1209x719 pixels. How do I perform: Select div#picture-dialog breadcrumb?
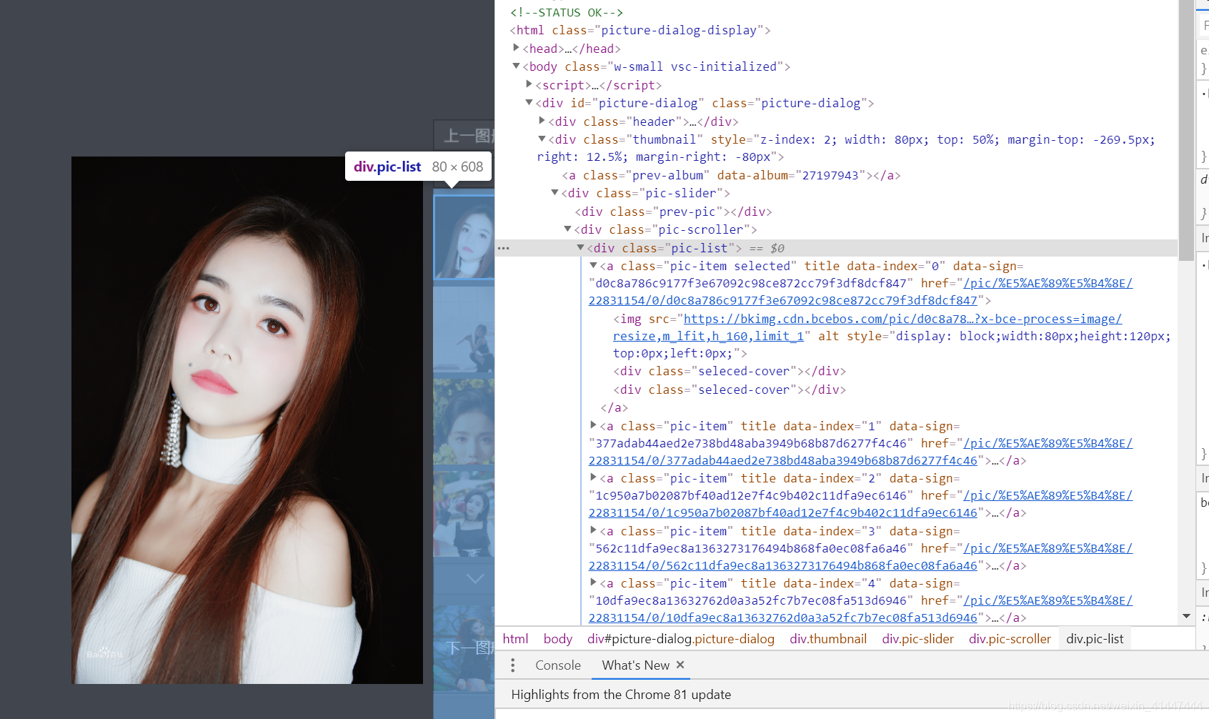tap(681, 639)
